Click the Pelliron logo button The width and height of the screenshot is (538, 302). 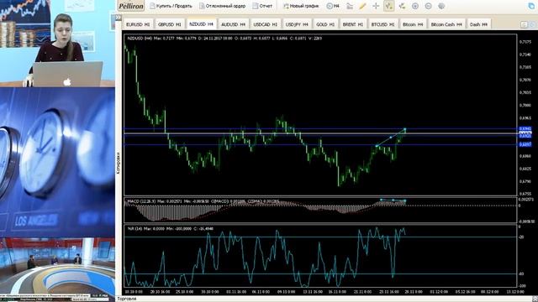pyautogui.click(x=131, y=6)
